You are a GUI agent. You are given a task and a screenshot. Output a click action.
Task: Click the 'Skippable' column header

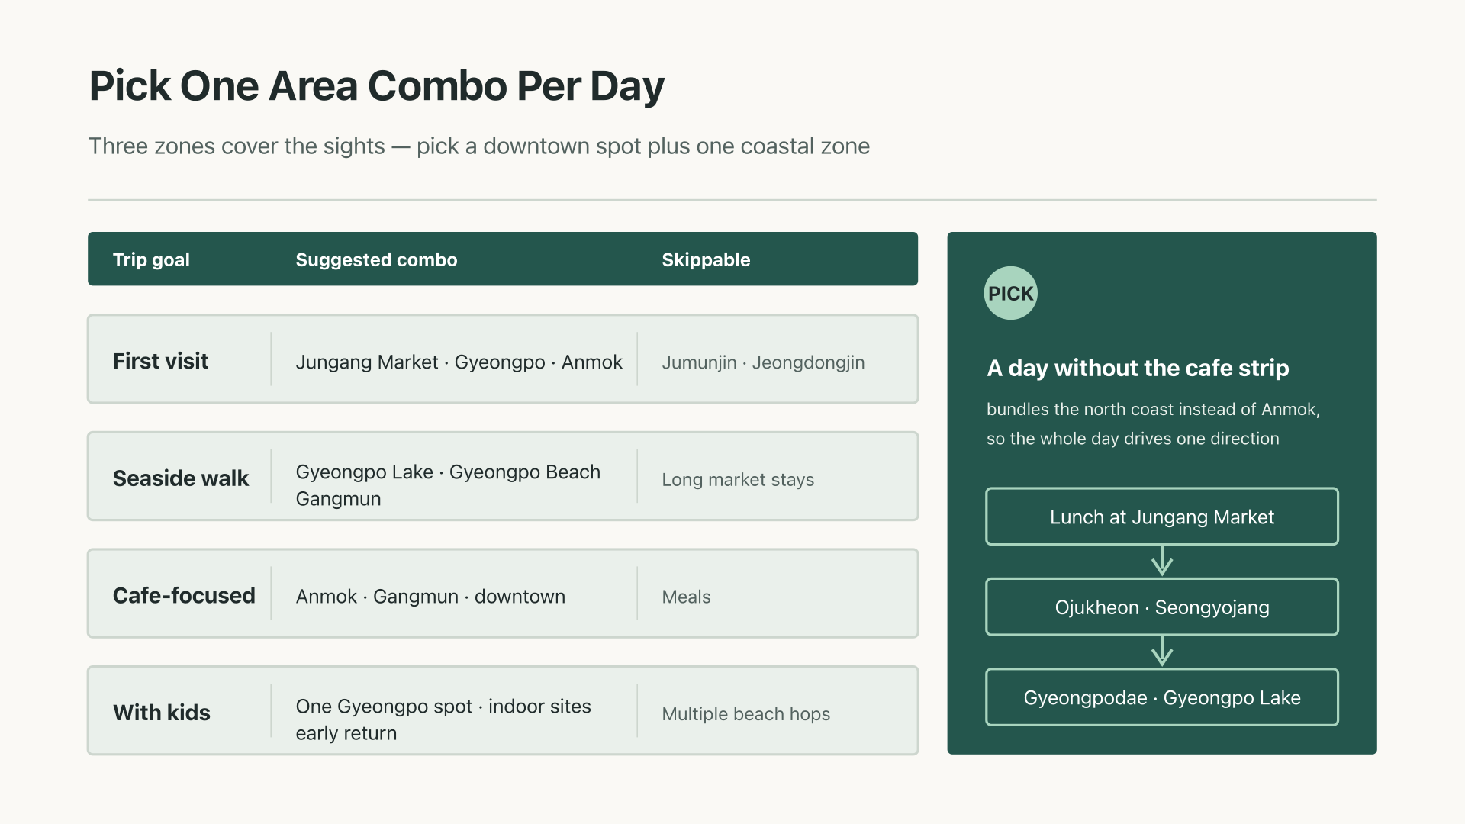click(x=706, y=259)
